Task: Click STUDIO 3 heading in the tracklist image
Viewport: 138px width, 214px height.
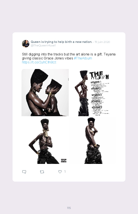Action: [x=97, y=95]
